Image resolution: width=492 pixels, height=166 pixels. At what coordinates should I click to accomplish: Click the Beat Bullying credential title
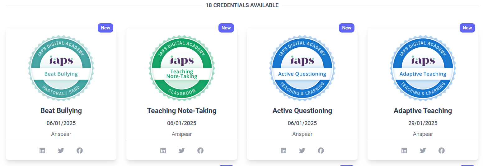61,111
